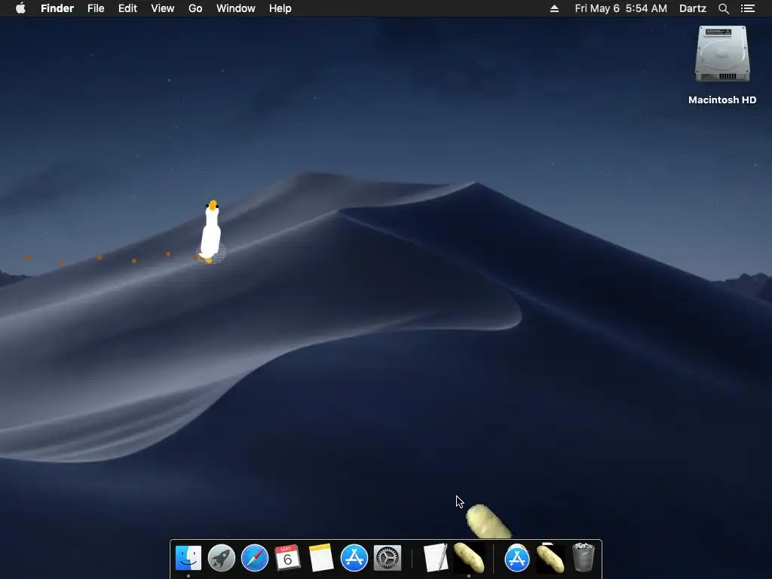Screen dimensions: 772x579
Task: Open the yellow Notes app in Dock
Action: point(321,558)
